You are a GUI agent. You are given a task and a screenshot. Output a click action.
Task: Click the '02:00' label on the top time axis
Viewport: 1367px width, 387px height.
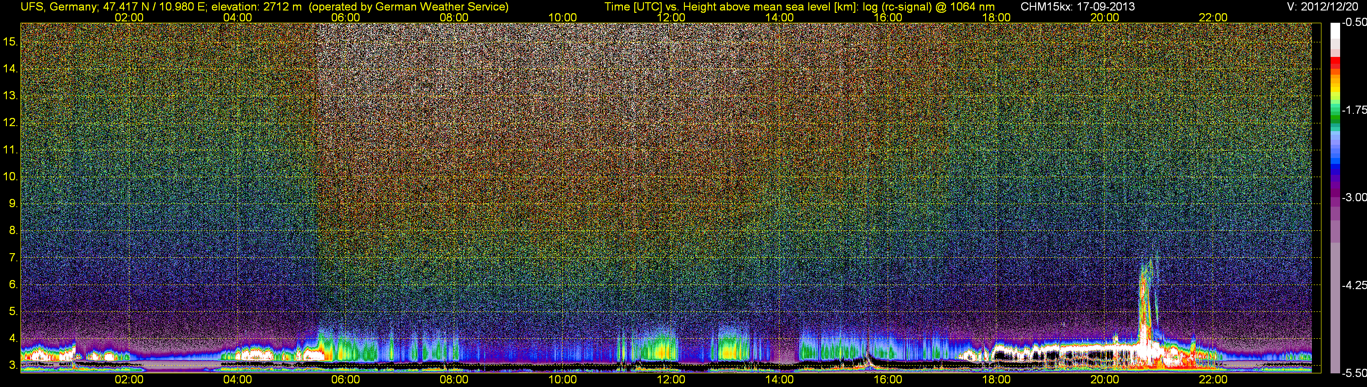coord(129,17)
